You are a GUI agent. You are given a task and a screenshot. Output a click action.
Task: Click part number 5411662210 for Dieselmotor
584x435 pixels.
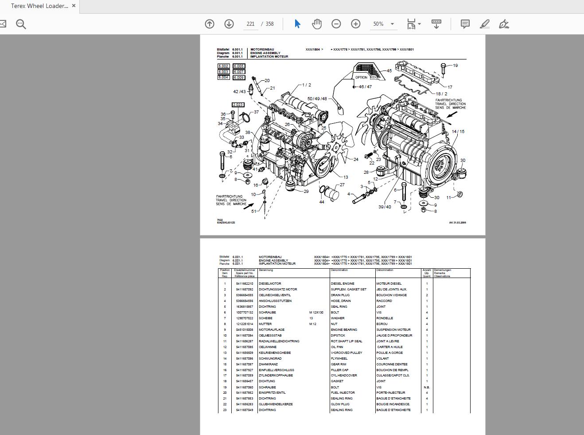pos(245,284)
